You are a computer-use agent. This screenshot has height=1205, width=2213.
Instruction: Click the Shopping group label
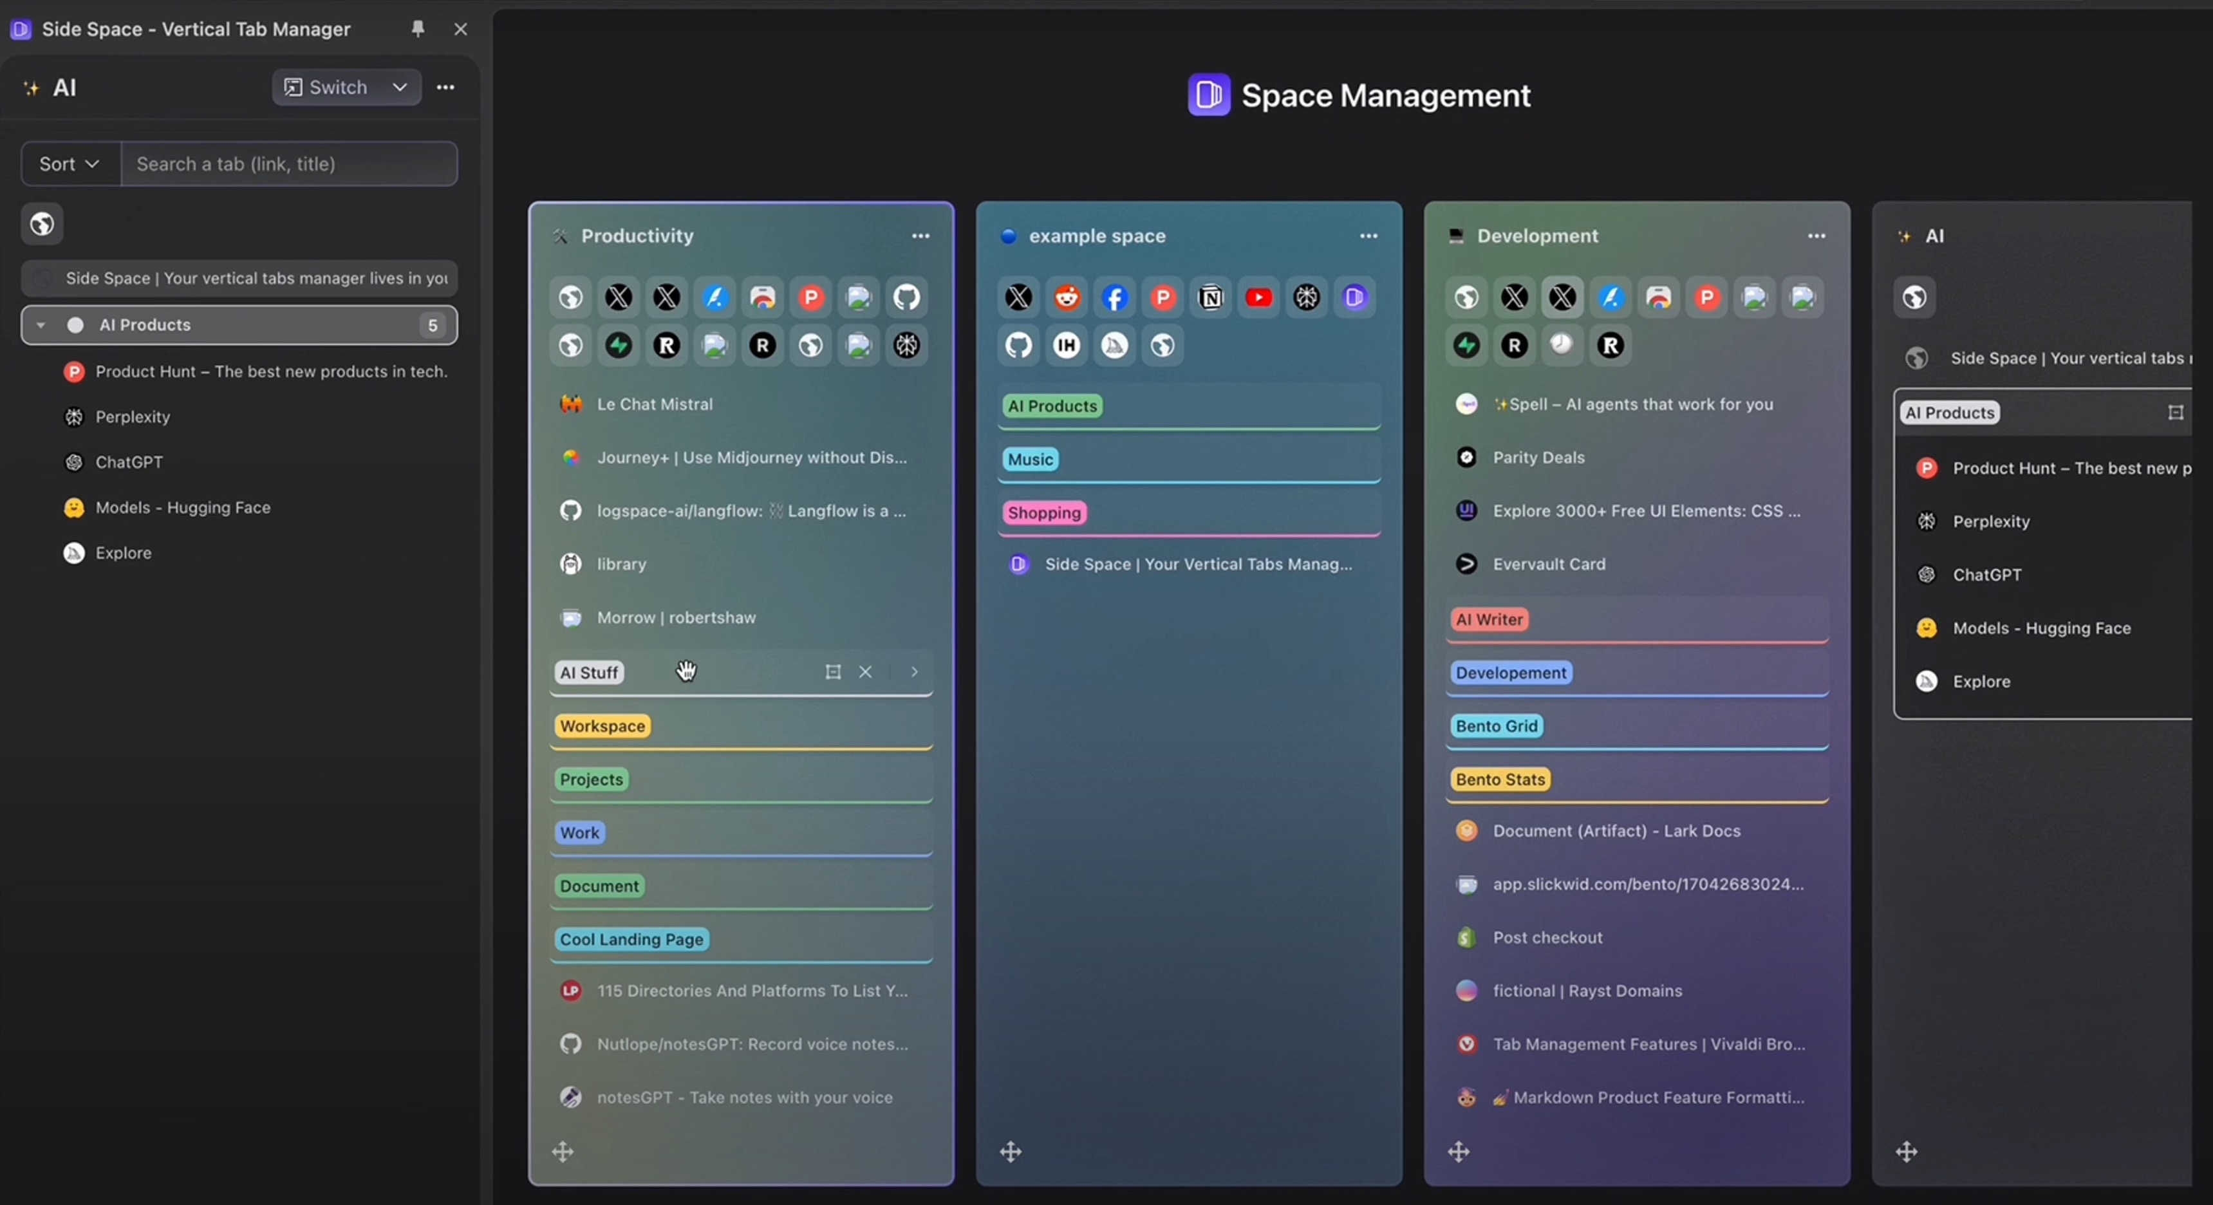click(1044, 513)
